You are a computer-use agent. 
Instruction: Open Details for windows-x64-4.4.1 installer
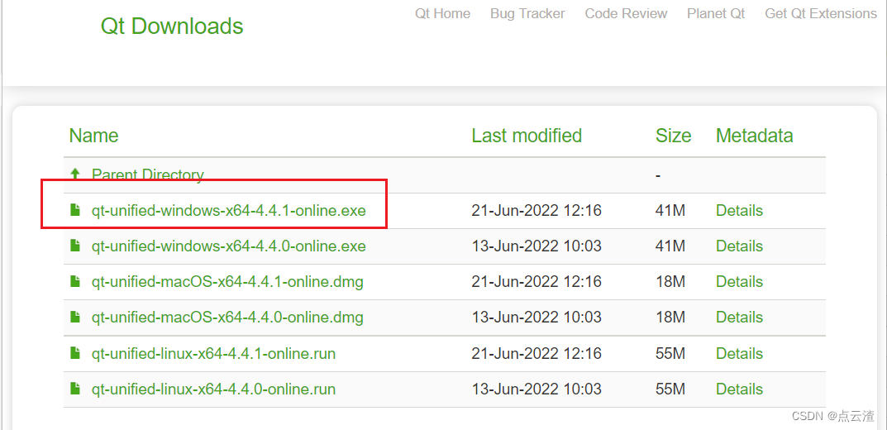[739, 211]
